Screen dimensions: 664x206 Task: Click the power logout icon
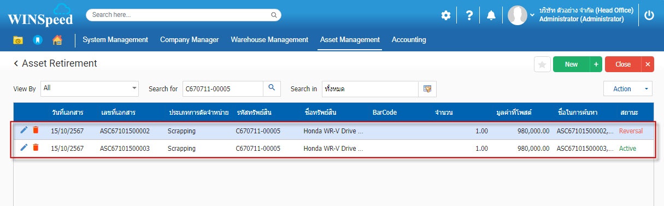coord(649,15)
